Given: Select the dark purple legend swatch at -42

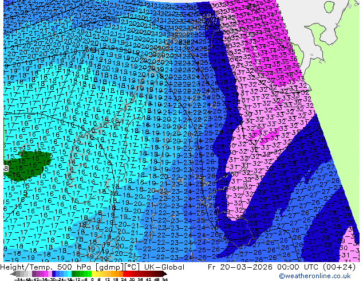Looking at the screenshot, I should click(34, 274).
